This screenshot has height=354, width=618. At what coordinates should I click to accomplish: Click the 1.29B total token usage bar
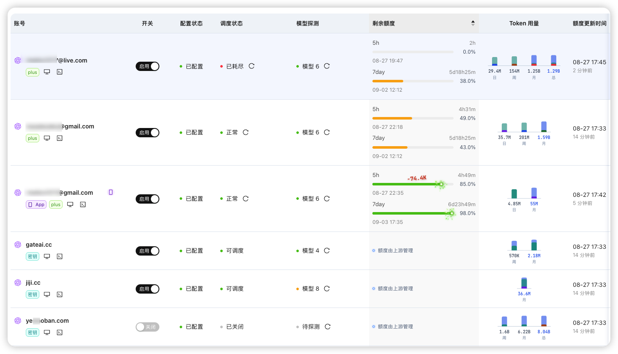point(554,60)
